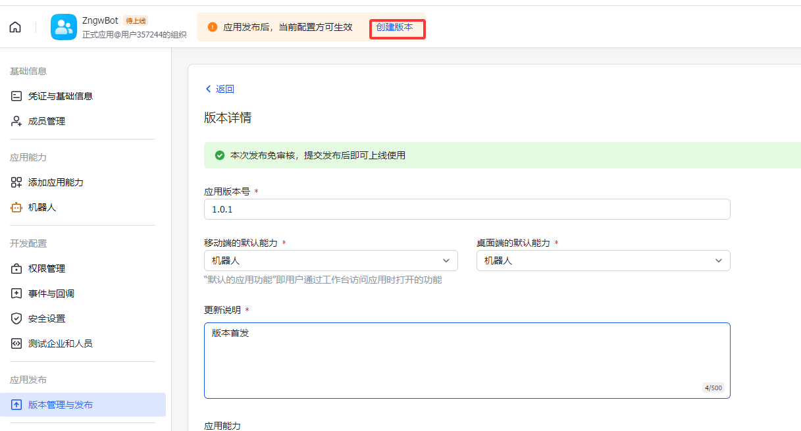Expand the 桌面端的默认能力 dropdown
This screenshot has height=431, width=801.
tap(603, 261)
